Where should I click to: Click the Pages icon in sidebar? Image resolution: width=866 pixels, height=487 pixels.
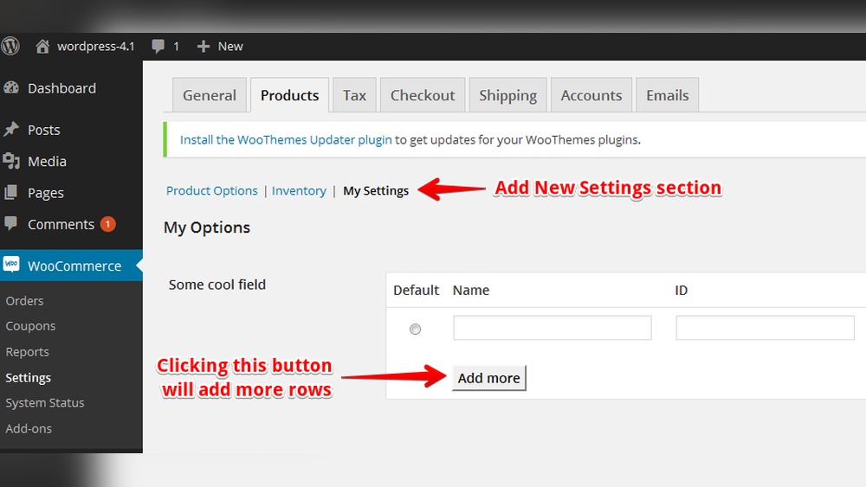10,193
